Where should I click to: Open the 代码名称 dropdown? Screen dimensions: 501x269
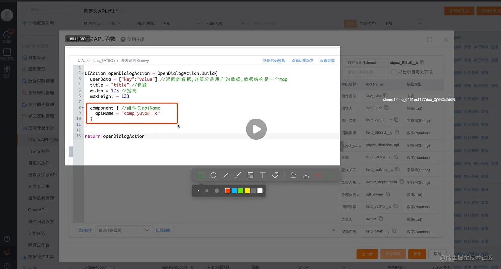[226, 24]
